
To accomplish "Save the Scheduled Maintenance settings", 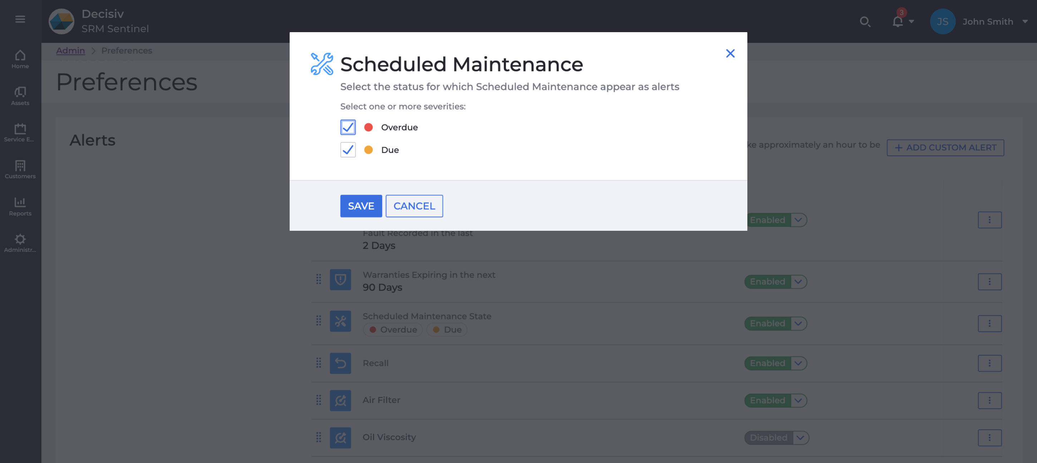I will coord(361,205).
